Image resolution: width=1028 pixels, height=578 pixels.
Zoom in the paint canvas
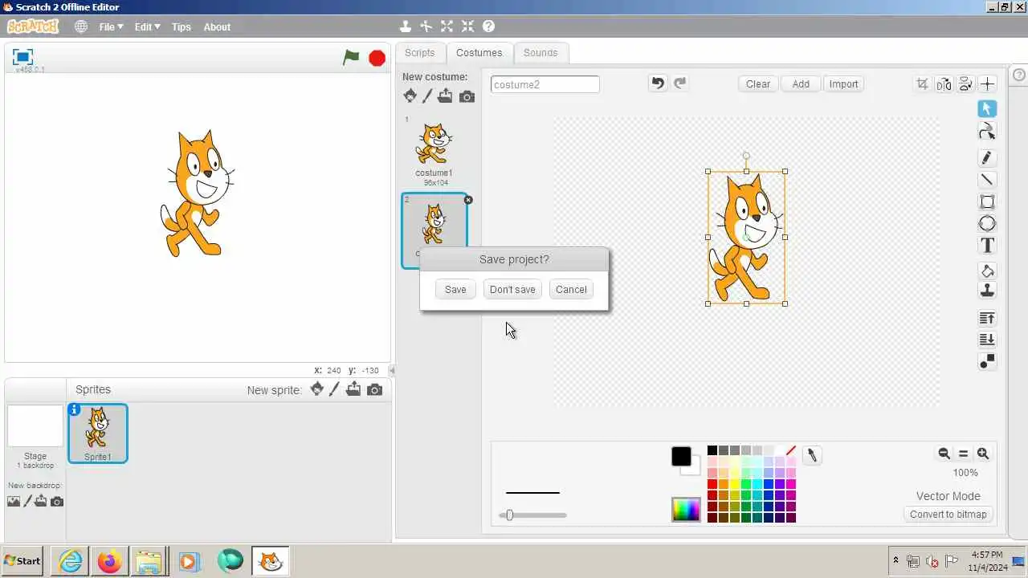(983, 454)
